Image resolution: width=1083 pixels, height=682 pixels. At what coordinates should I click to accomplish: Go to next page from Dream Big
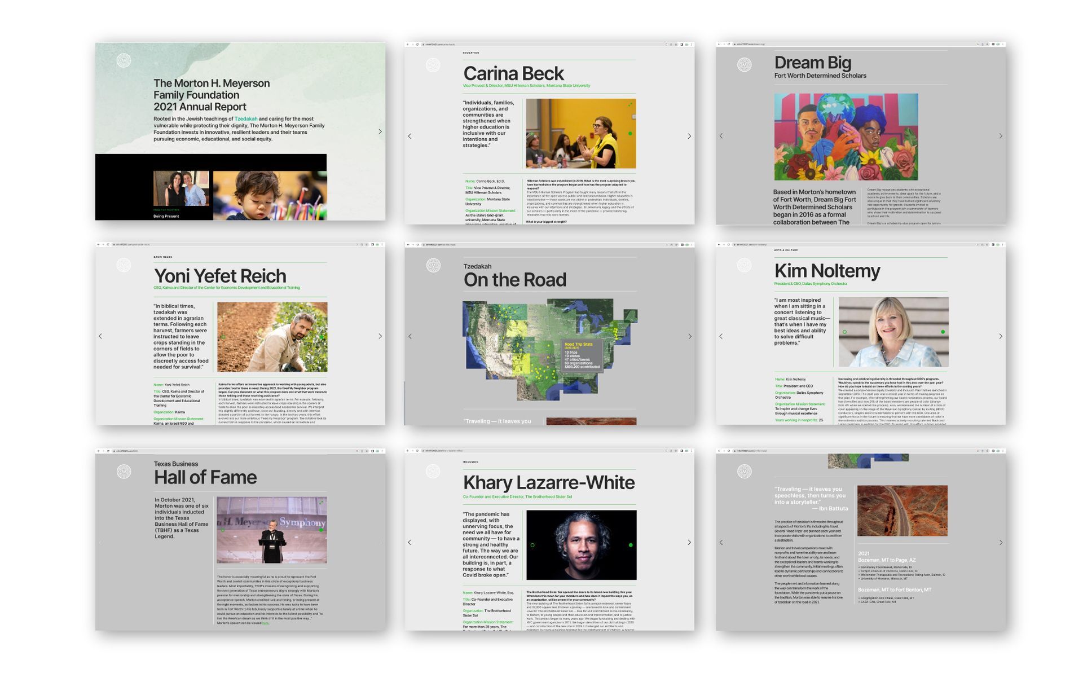1001,136
